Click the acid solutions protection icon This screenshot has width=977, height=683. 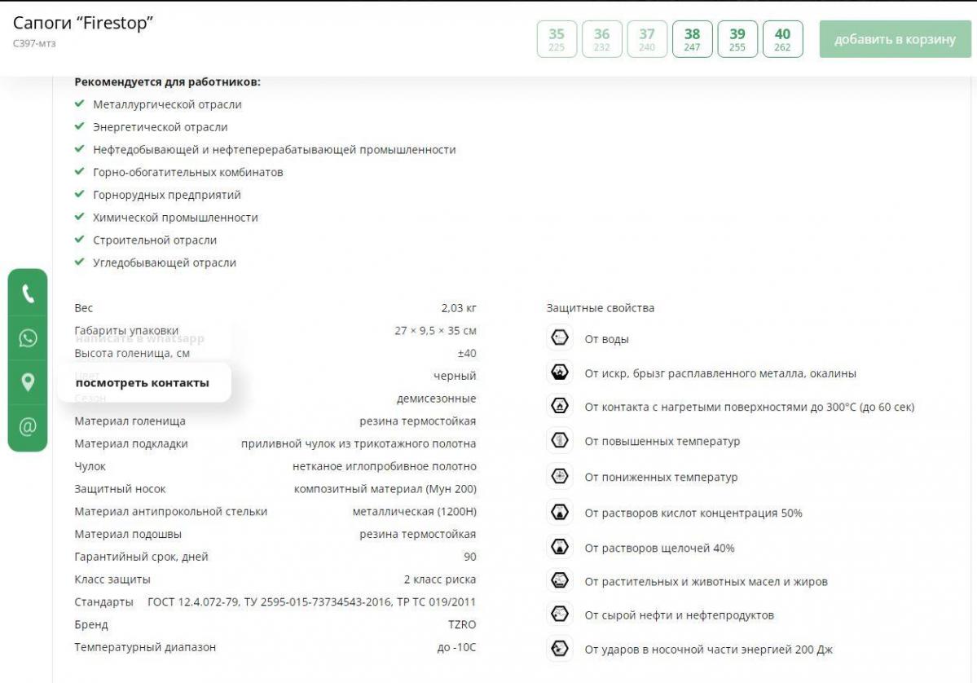coord(559,513)
